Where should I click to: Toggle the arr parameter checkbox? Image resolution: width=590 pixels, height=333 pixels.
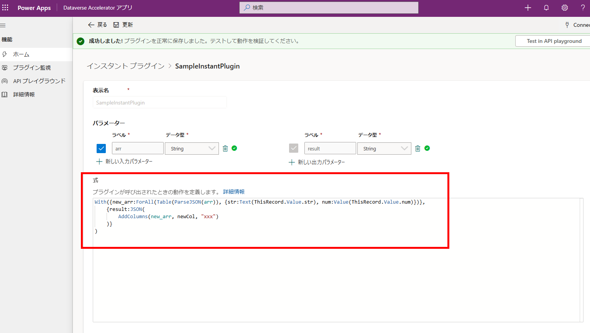[101, 149]
